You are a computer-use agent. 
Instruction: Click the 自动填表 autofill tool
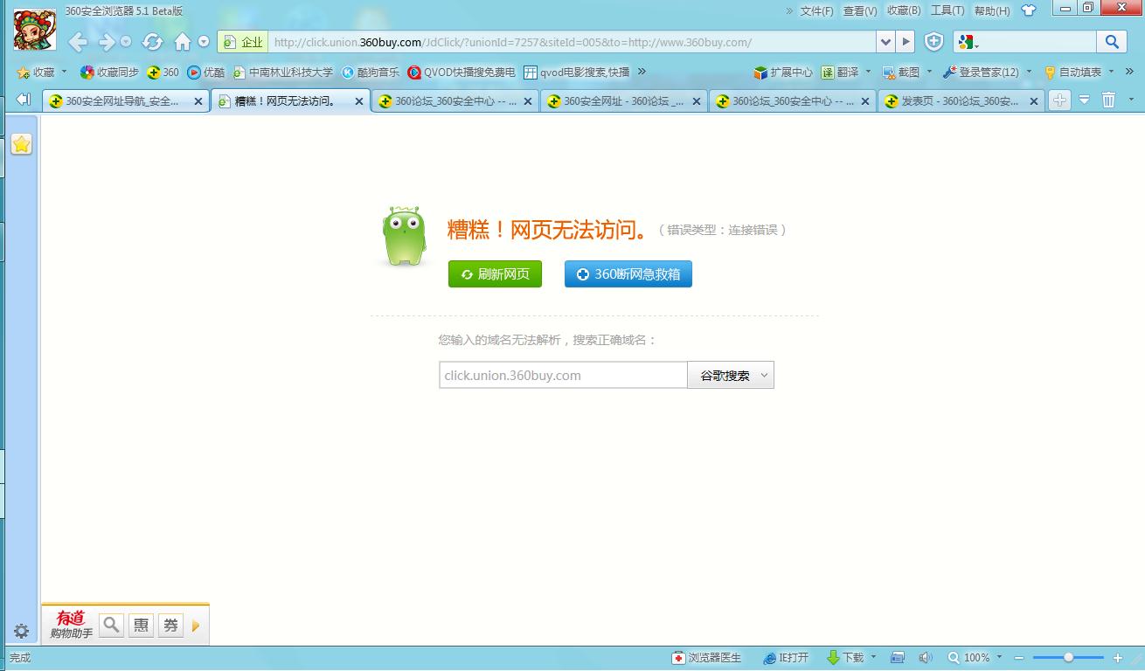click(1072, 73)
